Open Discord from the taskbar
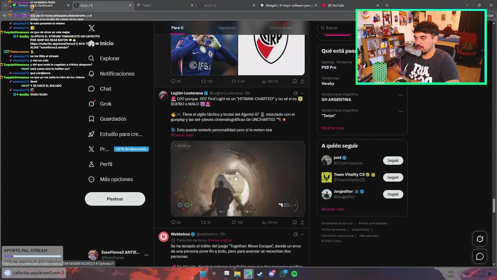Viewport: 497px width, 280px height. (271, 274)
